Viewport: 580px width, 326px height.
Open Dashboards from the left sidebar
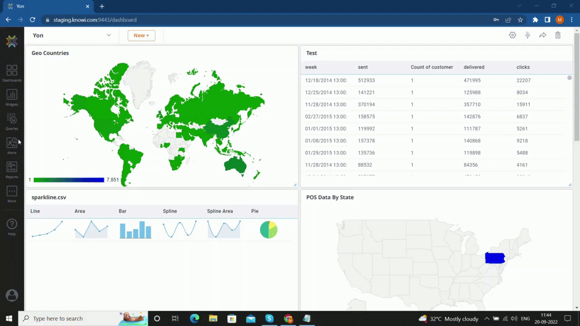pos(12,72)
